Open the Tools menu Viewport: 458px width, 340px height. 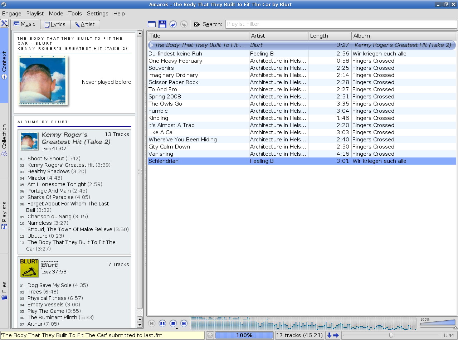point(75,14)
